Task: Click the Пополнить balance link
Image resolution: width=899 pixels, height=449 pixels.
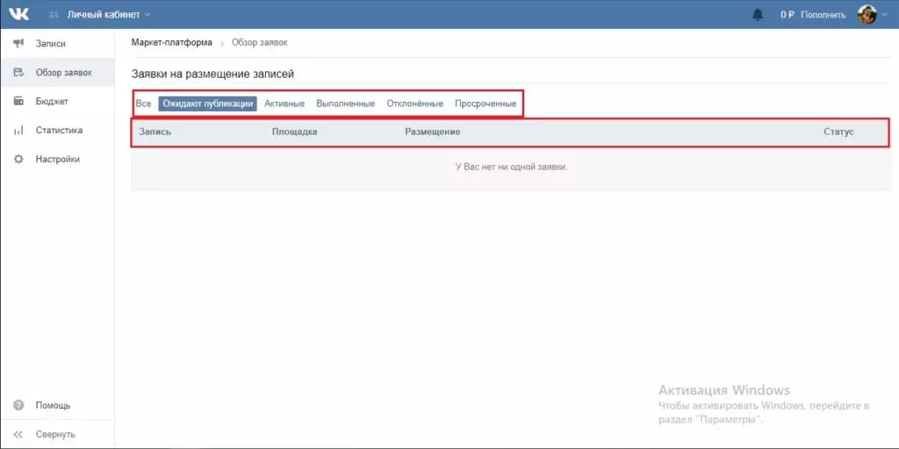Action: [823, 15]
